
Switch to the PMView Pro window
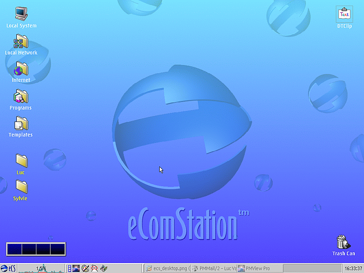260,268
